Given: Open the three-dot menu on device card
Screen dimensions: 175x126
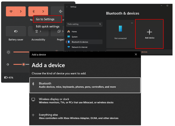Looking at the screenshot, I should pos(132,23).
